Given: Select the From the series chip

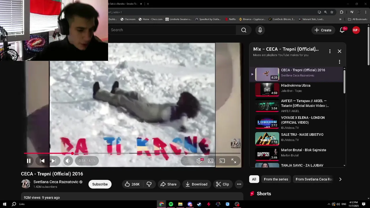Looking at the screenshot, I should click(276, 179).
